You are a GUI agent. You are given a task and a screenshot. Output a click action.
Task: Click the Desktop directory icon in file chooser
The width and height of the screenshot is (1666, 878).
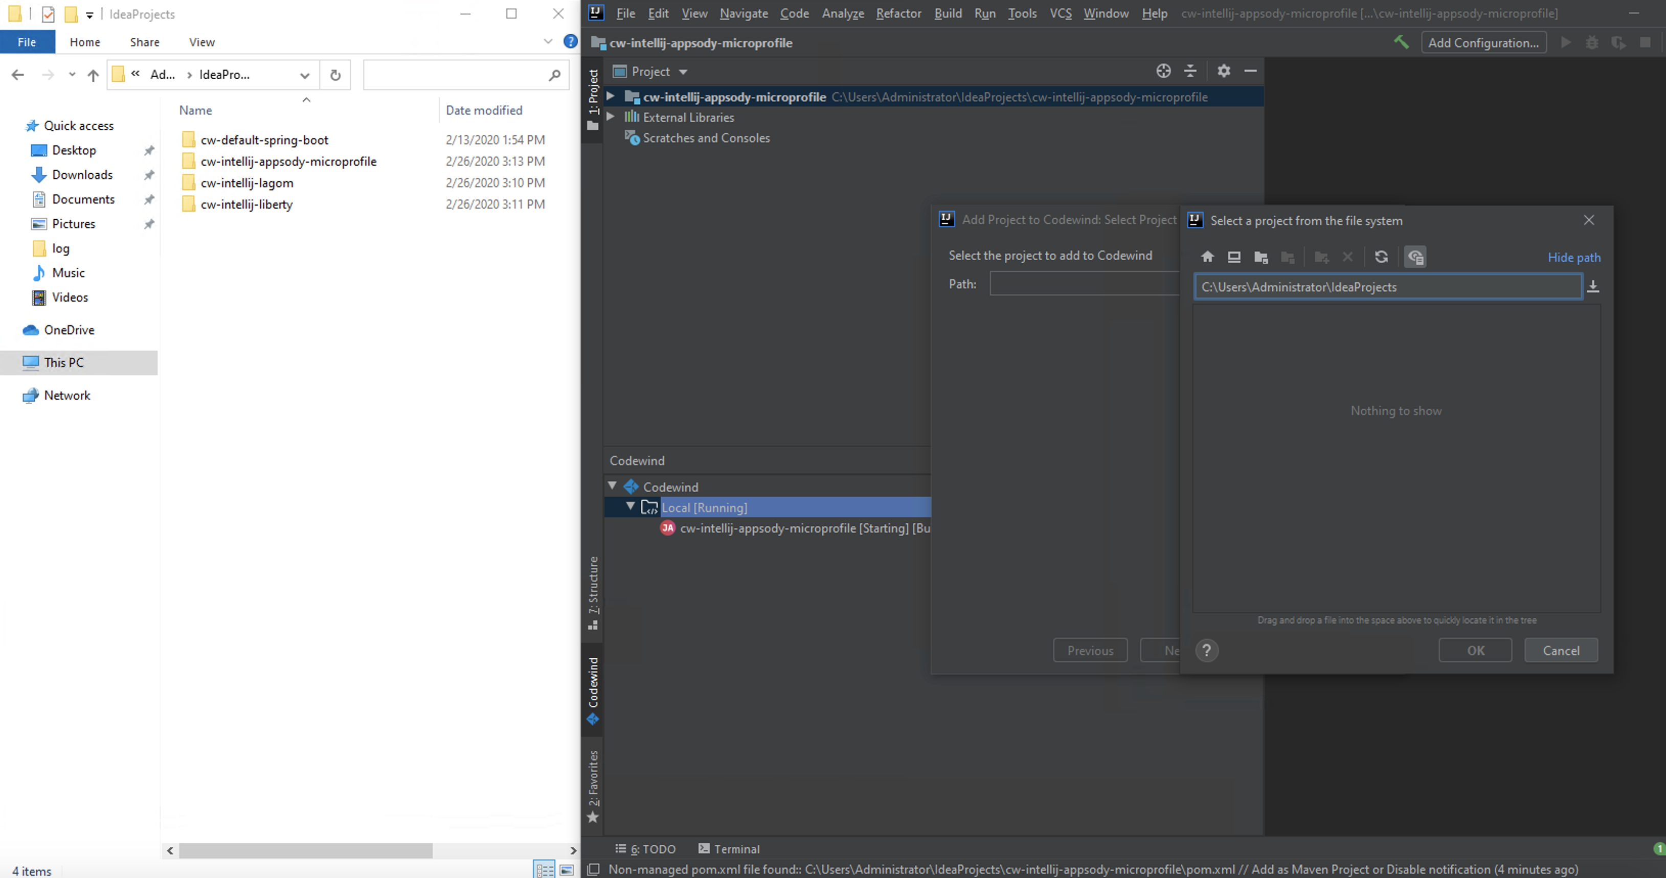pos(1234,257)
